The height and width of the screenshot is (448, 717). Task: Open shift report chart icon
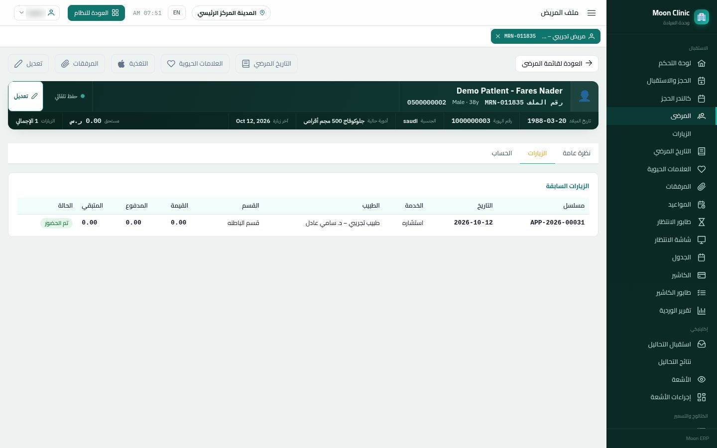click(702, 311)
